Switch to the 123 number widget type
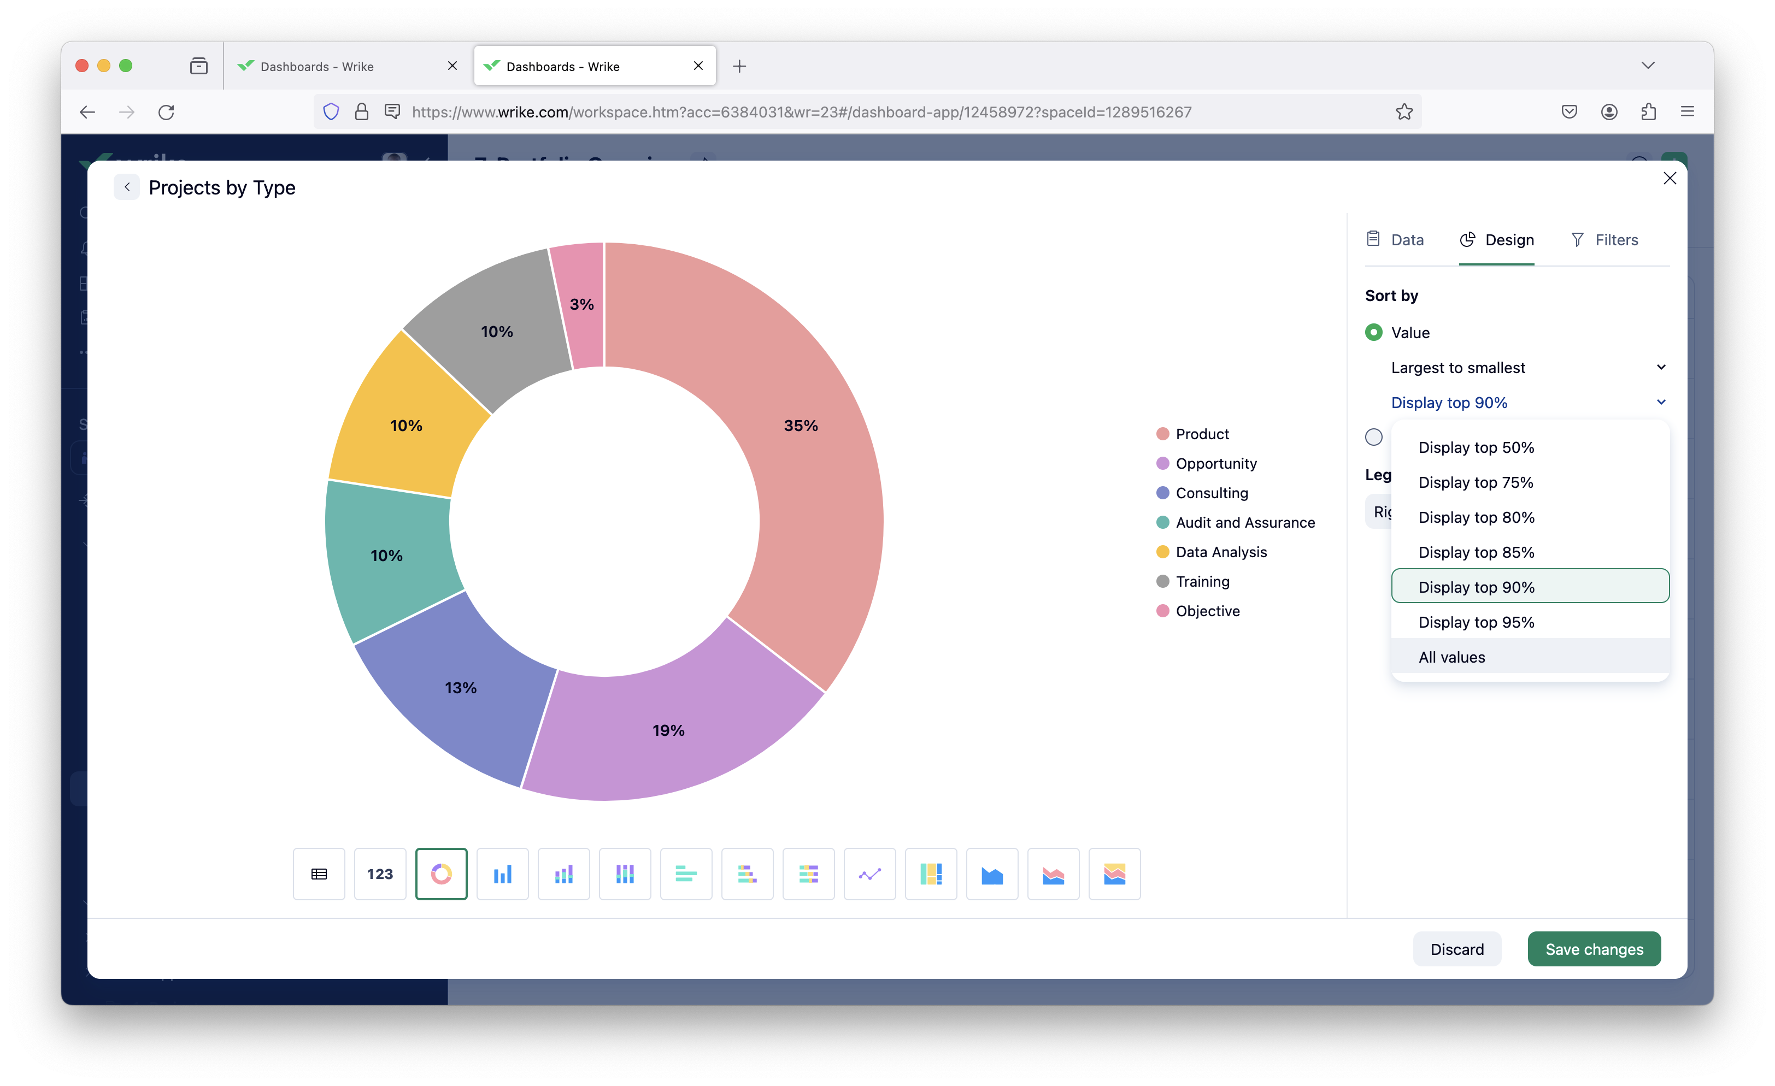This screenshot has width=1775, height=1086. (380, 874)
